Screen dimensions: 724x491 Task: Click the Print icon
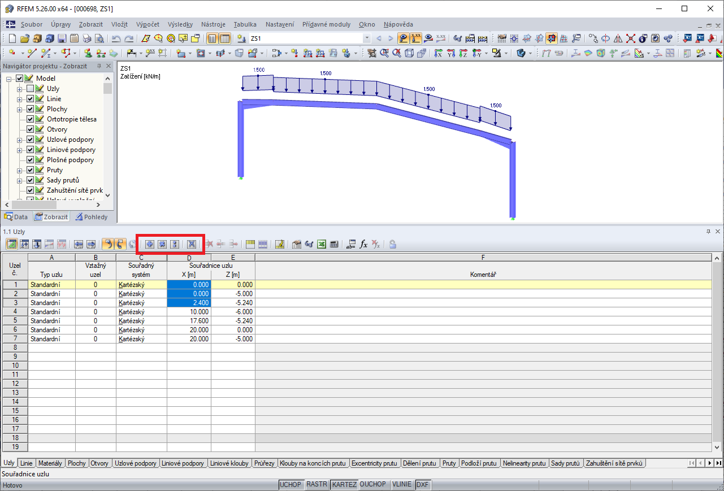click(86, 39)
